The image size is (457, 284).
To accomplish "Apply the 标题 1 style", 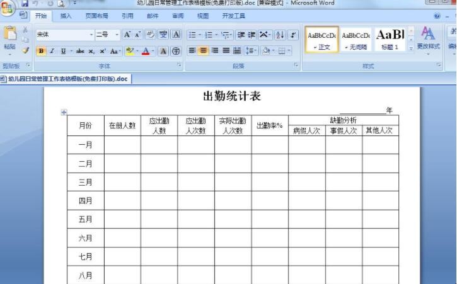I will point(390,39).
